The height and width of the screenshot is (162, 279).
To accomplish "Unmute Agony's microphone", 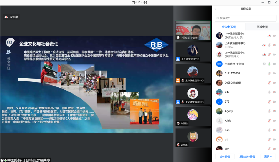I will coord(269,111).
